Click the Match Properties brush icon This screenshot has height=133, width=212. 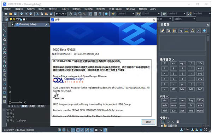[51, 14]
